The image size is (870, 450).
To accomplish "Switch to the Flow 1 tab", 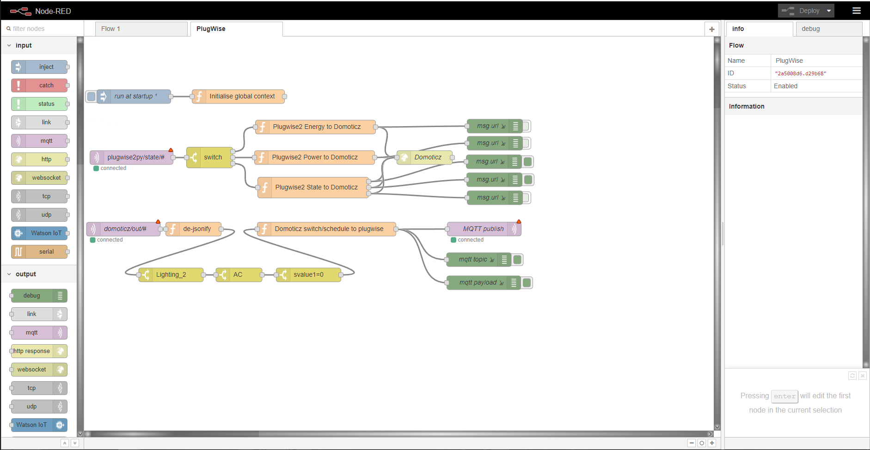I will click(141, 29).
